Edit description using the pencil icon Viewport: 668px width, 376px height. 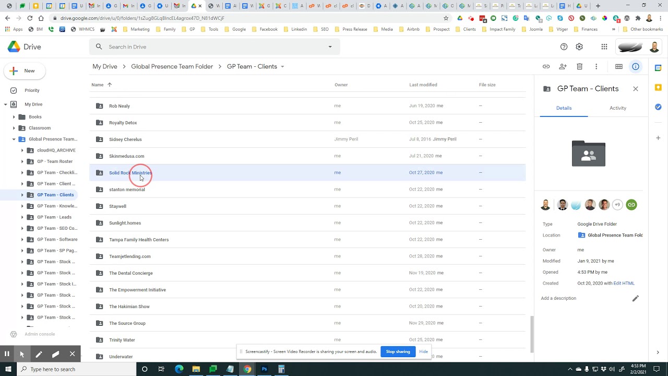[x=636, y=298]
